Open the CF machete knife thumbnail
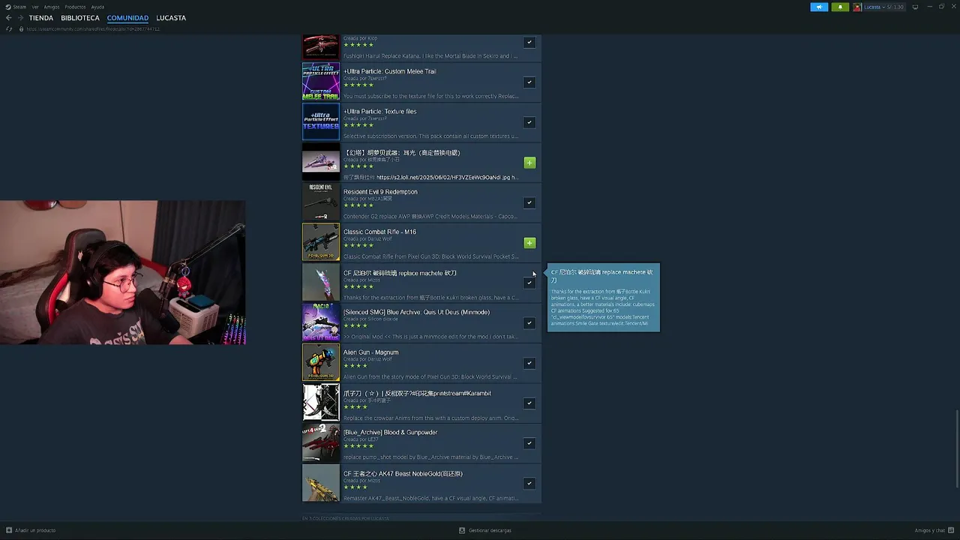This screenshot has height=540, width=960. click(321, 282)
